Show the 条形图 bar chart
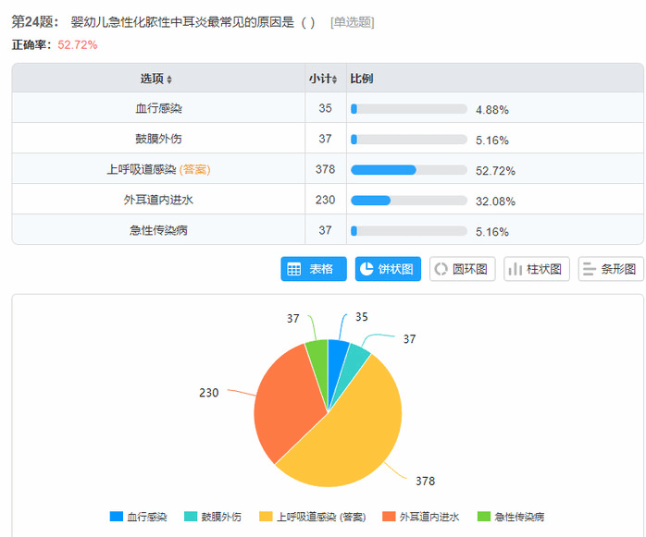This screenshot has height=537, width=646. [611, 269]
